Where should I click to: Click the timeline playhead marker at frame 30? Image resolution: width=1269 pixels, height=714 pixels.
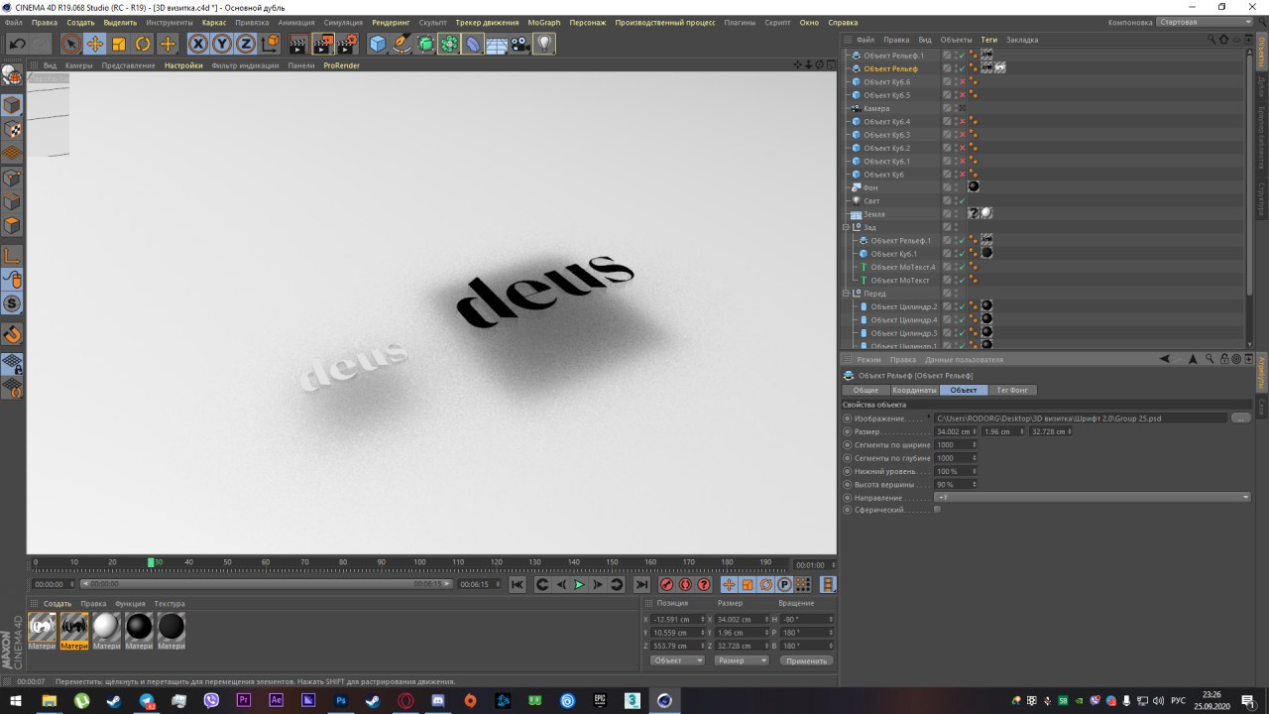click(151, 562)
